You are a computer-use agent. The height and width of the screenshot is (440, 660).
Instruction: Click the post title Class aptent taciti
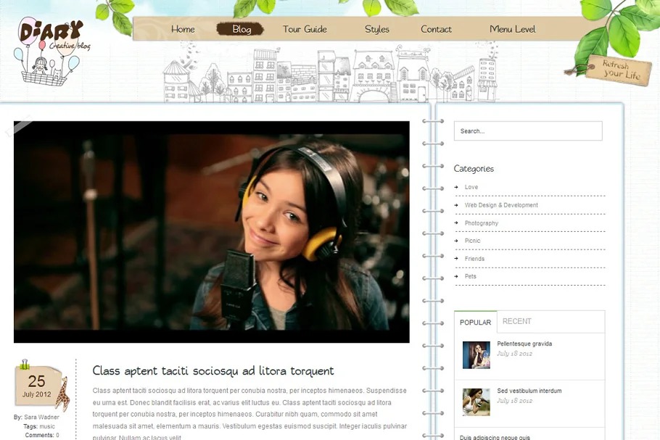213,370
